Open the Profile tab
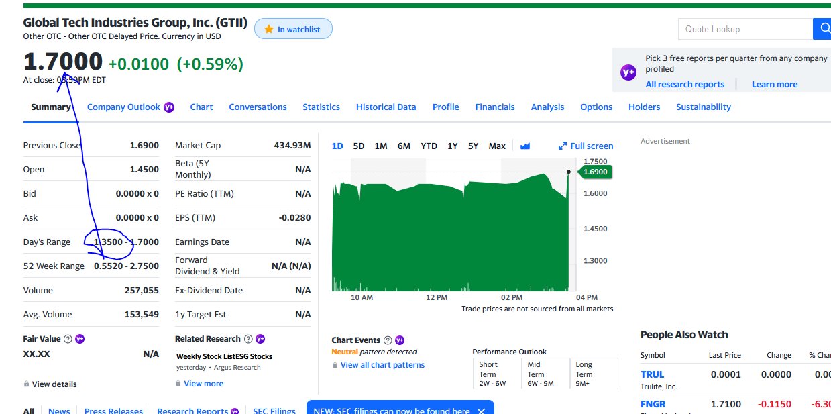This screenshot has height=414, width=831. point(446,107)
